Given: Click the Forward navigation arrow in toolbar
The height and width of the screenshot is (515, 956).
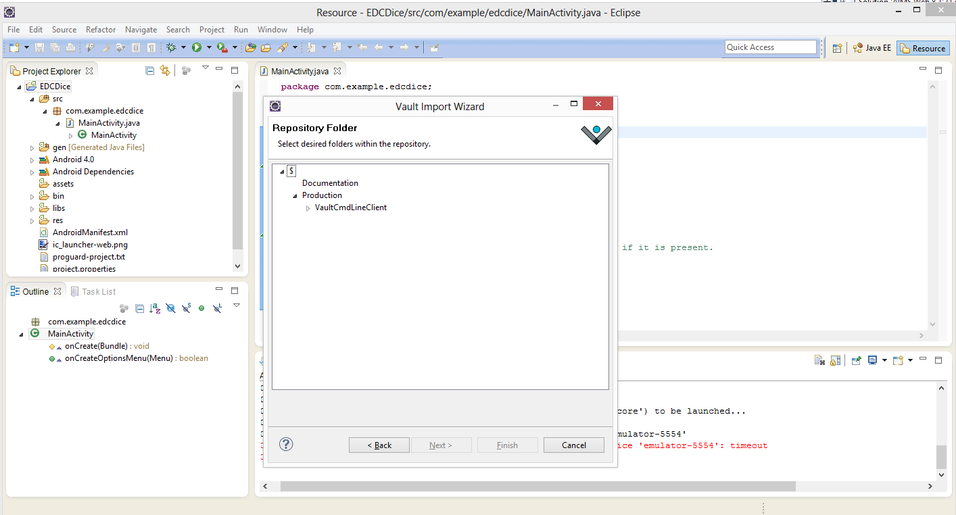Looking at the screenshot, I should 404,47.
